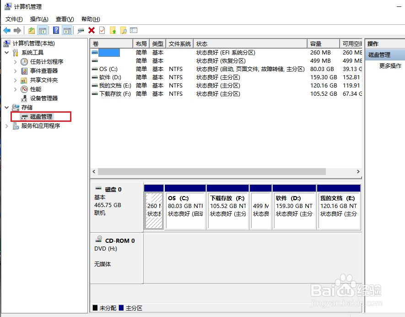Click 更多操作 in the actions pane
This screenshot has width=405, height=317.
coord(390,66)
